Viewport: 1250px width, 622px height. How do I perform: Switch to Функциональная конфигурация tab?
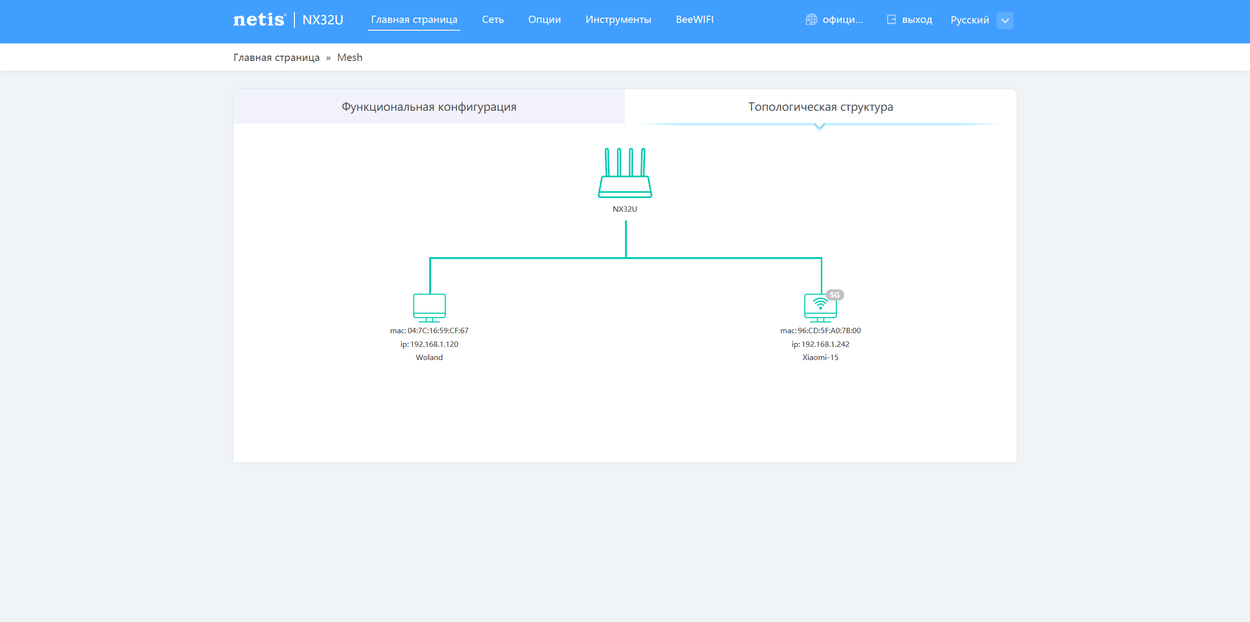click(x=429, y=107)
